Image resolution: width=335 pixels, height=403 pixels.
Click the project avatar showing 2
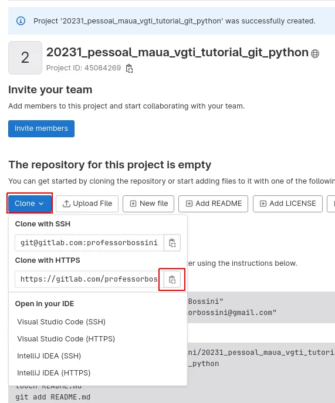pyautogui.click(x=25, y=57)
